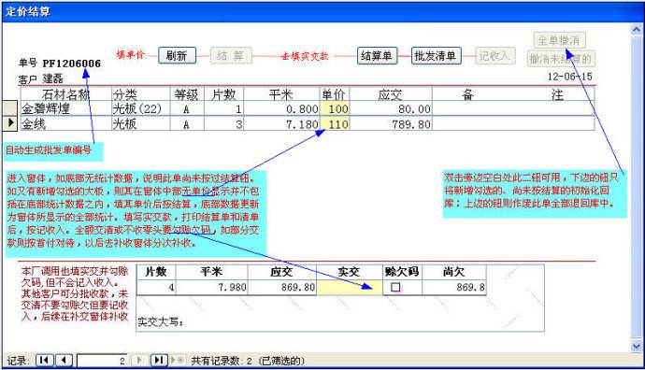Click stone name cell 金线
Image resolution: width=645 pixels, height=370 pixels.
click(x=66, y=124)
